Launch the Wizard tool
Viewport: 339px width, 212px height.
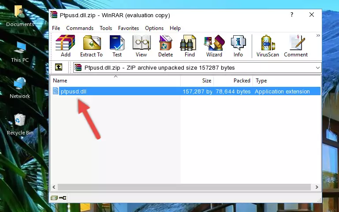[214, 46]
